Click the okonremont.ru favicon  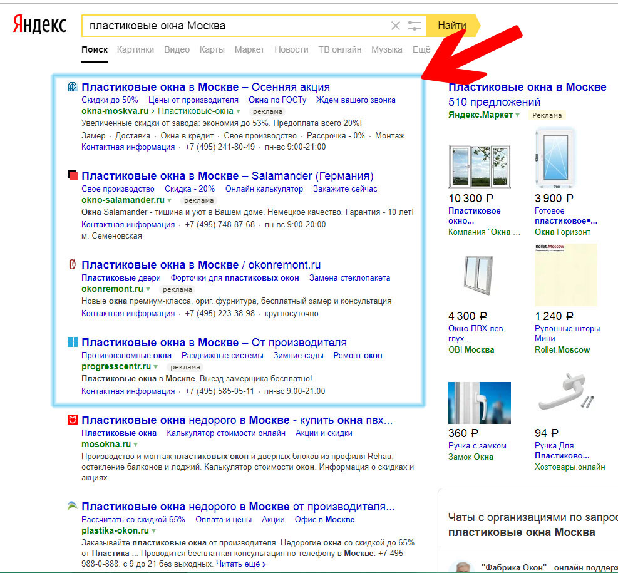(x=72, y=264)
